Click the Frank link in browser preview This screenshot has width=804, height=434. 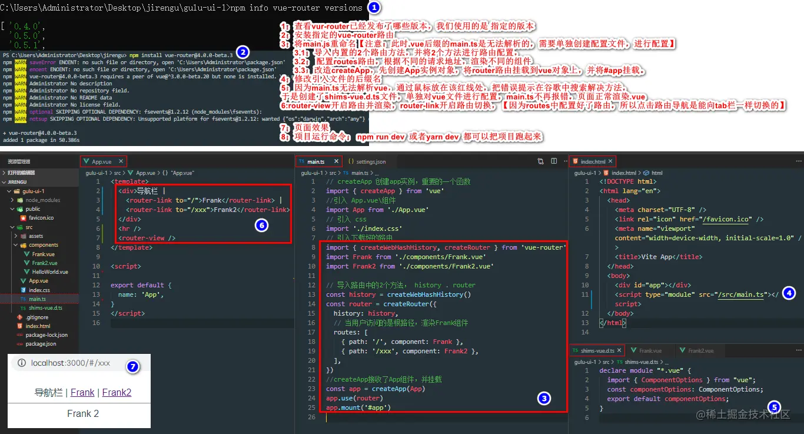[x=82, y=392]
